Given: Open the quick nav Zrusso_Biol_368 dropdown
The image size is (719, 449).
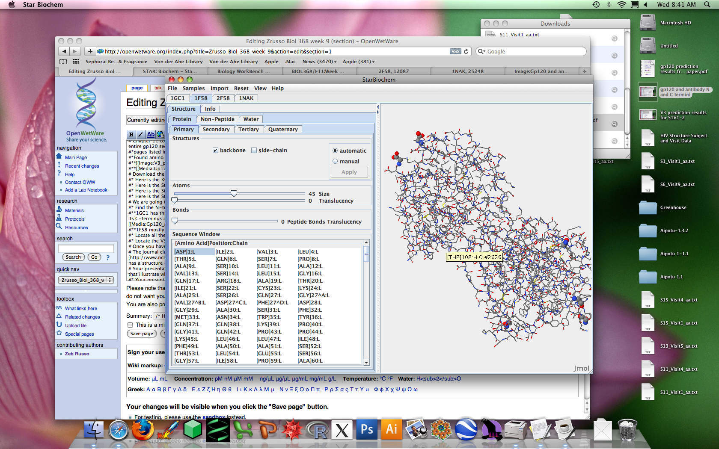Looking at the screenshot, I should [x=86, y=280].
